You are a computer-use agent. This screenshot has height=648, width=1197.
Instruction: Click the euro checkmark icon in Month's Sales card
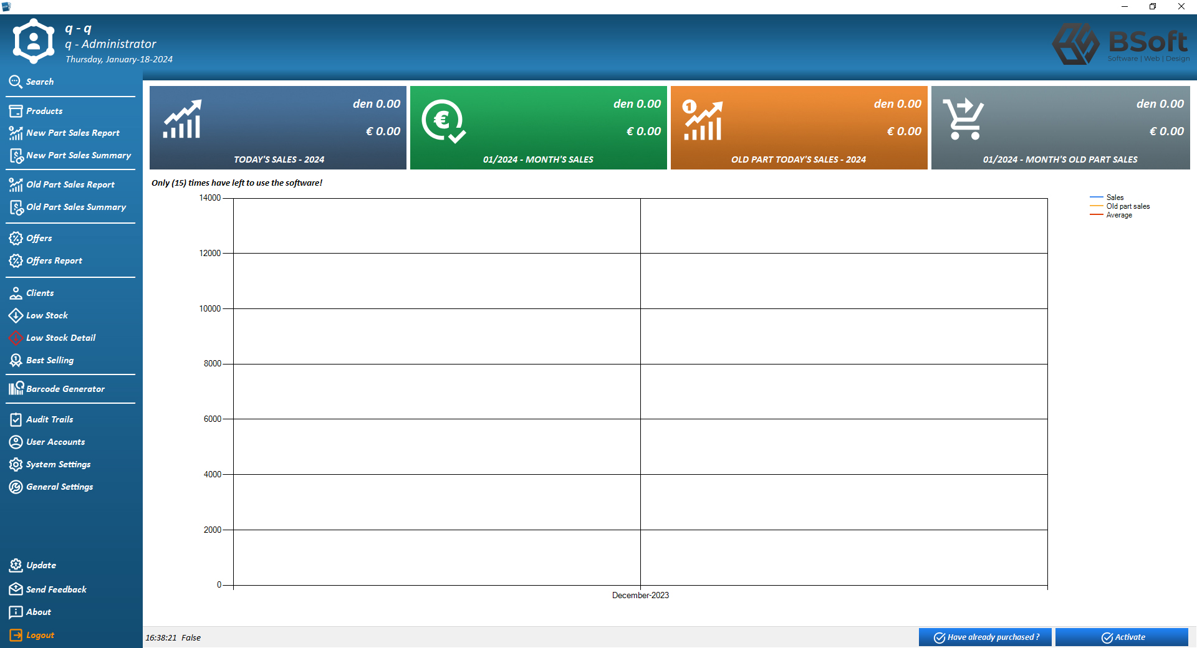pyautogui.click(x=443, y=121)
